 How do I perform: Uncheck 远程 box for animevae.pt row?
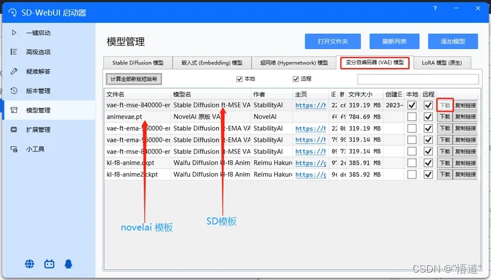(x=428, y=117)
